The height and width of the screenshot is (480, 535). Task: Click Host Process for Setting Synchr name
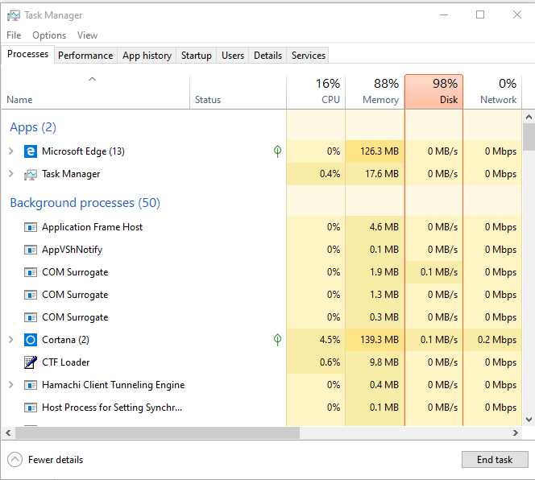pos(112,408)
